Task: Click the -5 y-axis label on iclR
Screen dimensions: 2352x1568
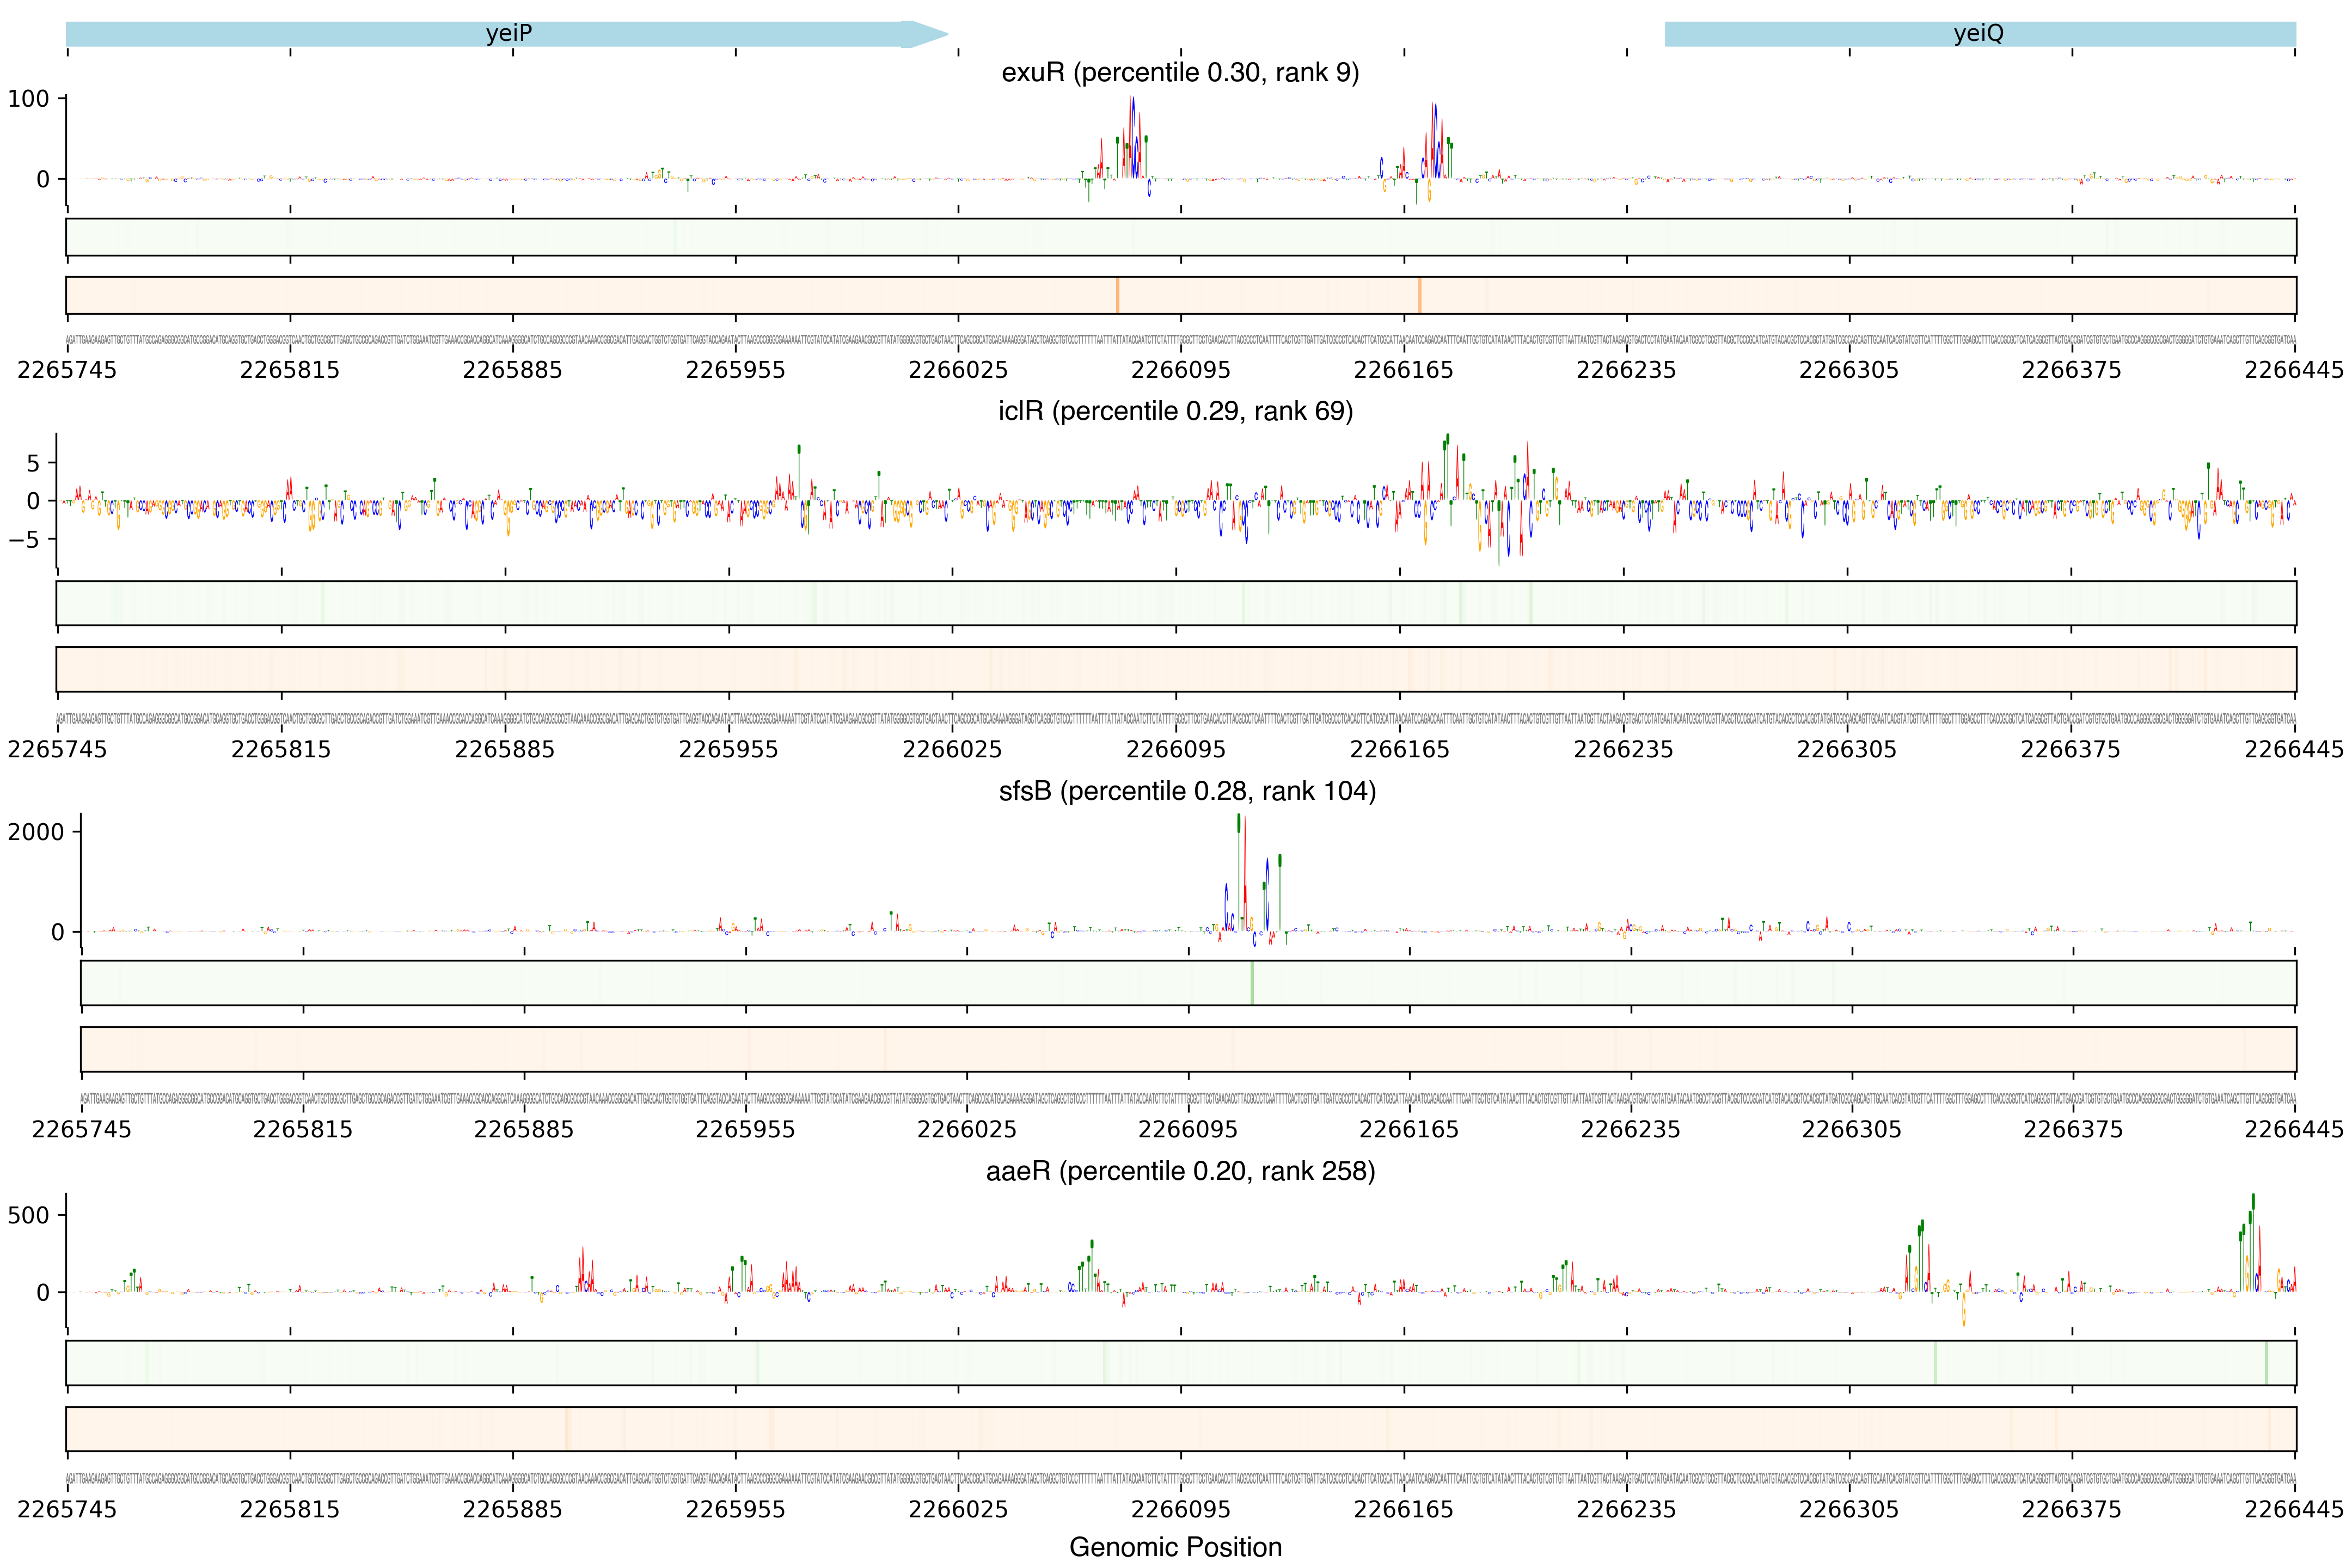Action: coord(25,540)
